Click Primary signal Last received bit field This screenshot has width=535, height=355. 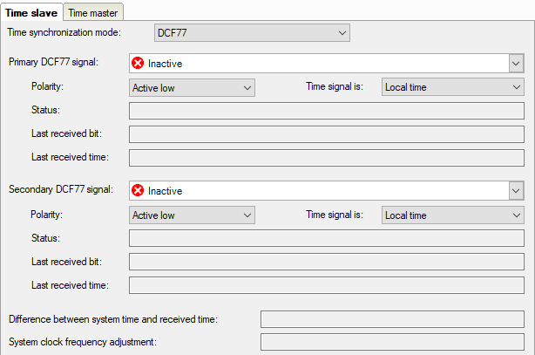coord(326,134)
